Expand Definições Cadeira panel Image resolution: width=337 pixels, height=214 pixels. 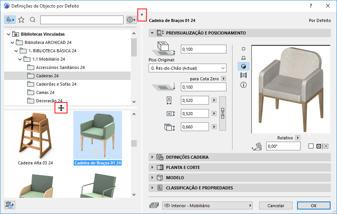(x=152, y=157)
